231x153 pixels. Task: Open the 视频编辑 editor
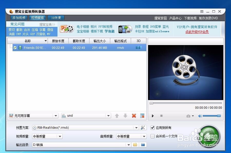tap(37, 18)
